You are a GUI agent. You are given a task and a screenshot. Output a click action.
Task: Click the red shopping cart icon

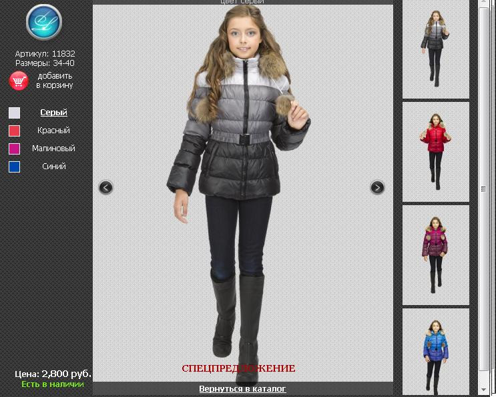tap(19, 81)
